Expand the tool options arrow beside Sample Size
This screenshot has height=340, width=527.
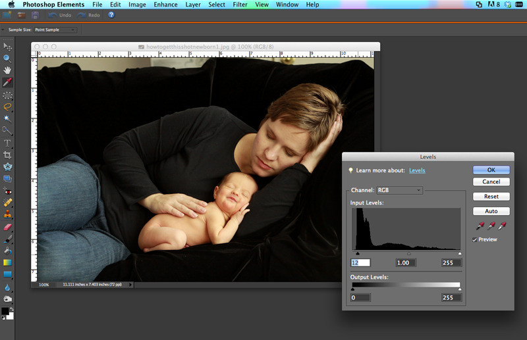pyautogui.click(x=3, y=30)
